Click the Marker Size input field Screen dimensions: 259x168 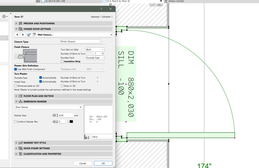point(66,115)
